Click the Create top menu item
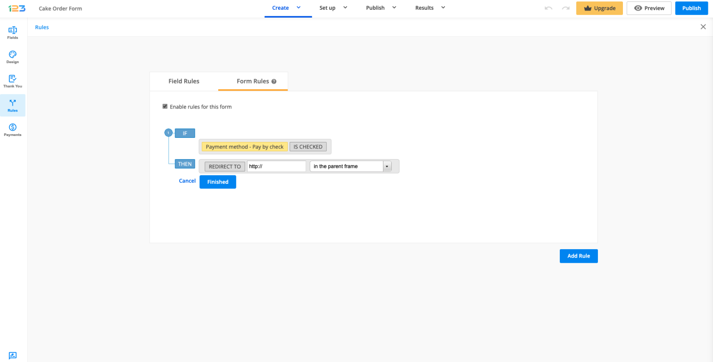Image resolution: width=713 pixels, height=362 pixels. tap(280, 8)
